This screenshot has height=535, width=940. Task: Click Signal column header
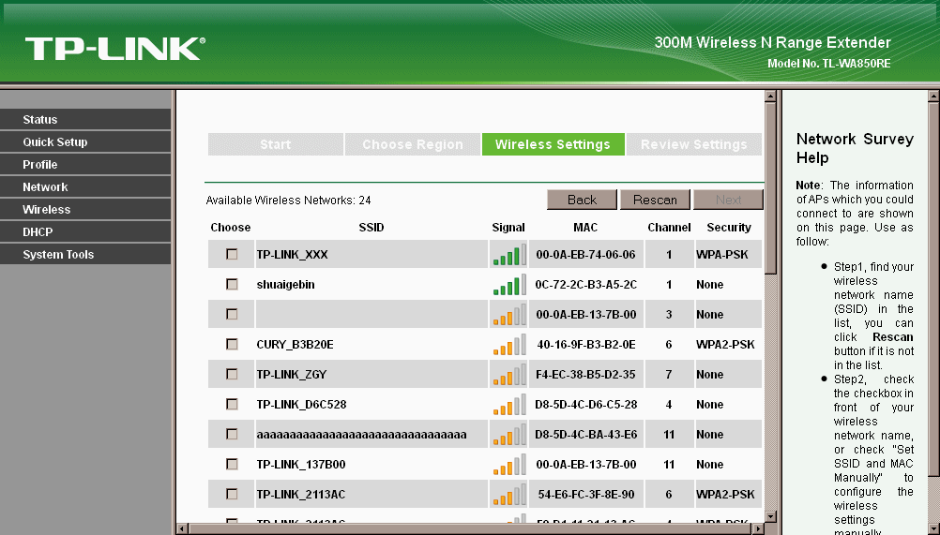point(508,228)
